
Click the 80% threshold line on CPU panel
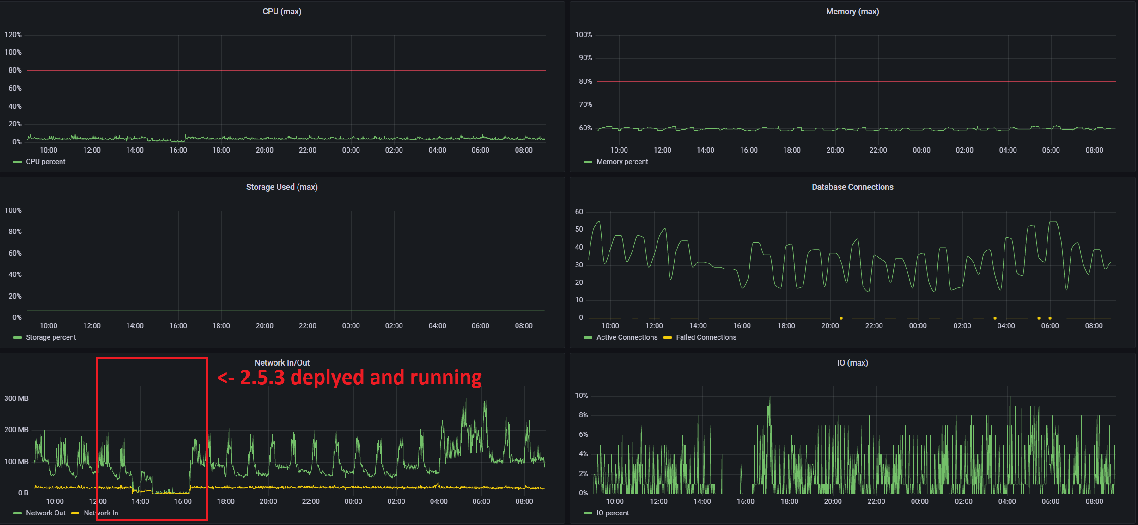point(277,70)
